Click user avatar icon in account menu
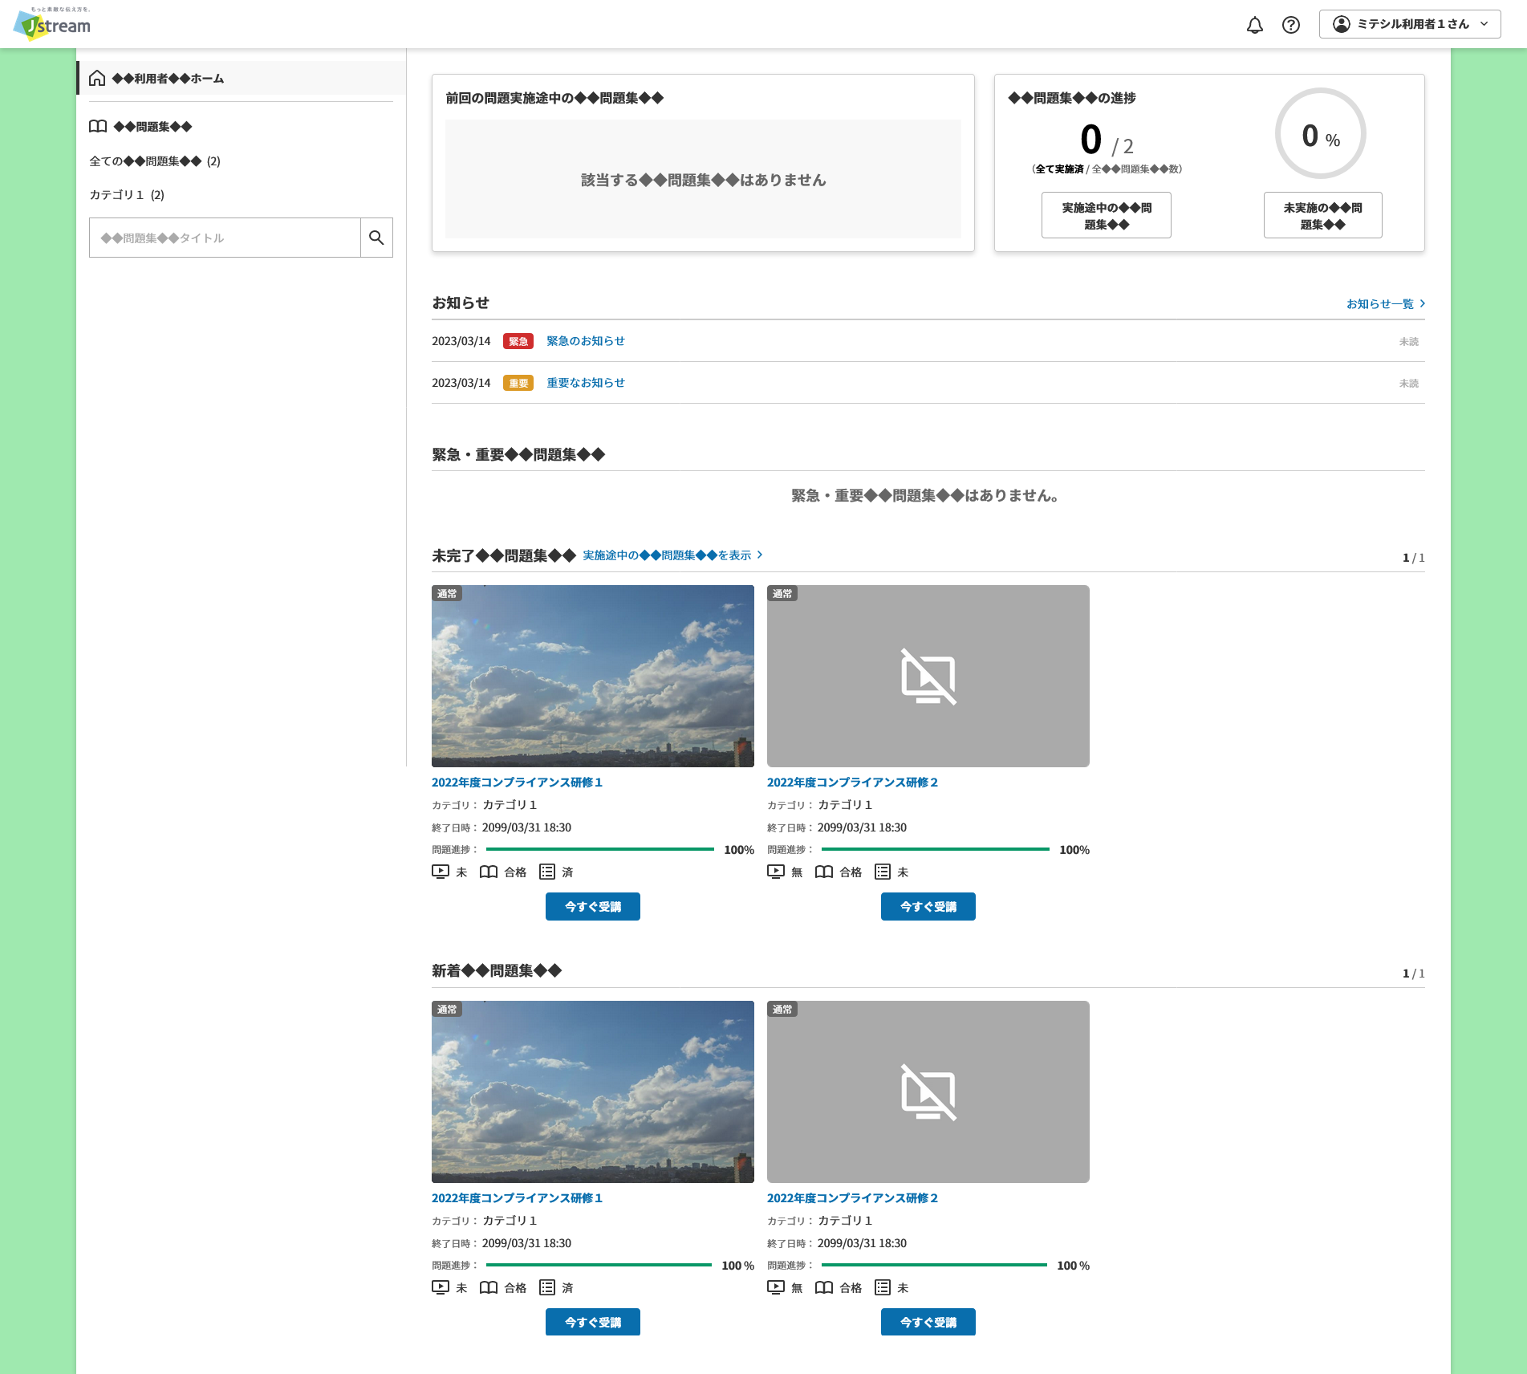1527x1374 pixels. click(1342, 24)
